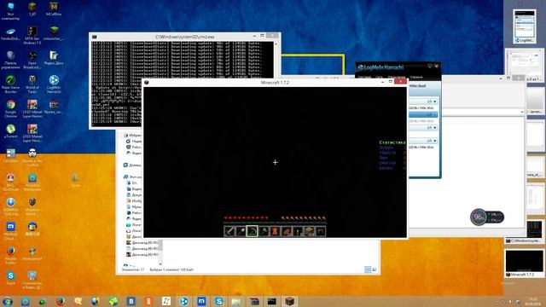Click the Skype taskbar icon

pyautogui.click(x=219, y=301)
